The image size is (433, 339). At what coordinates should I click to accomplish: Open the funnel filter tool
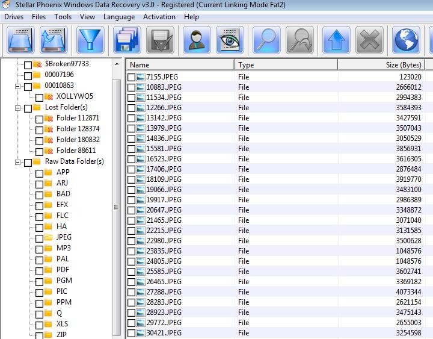tap(90, 40)
